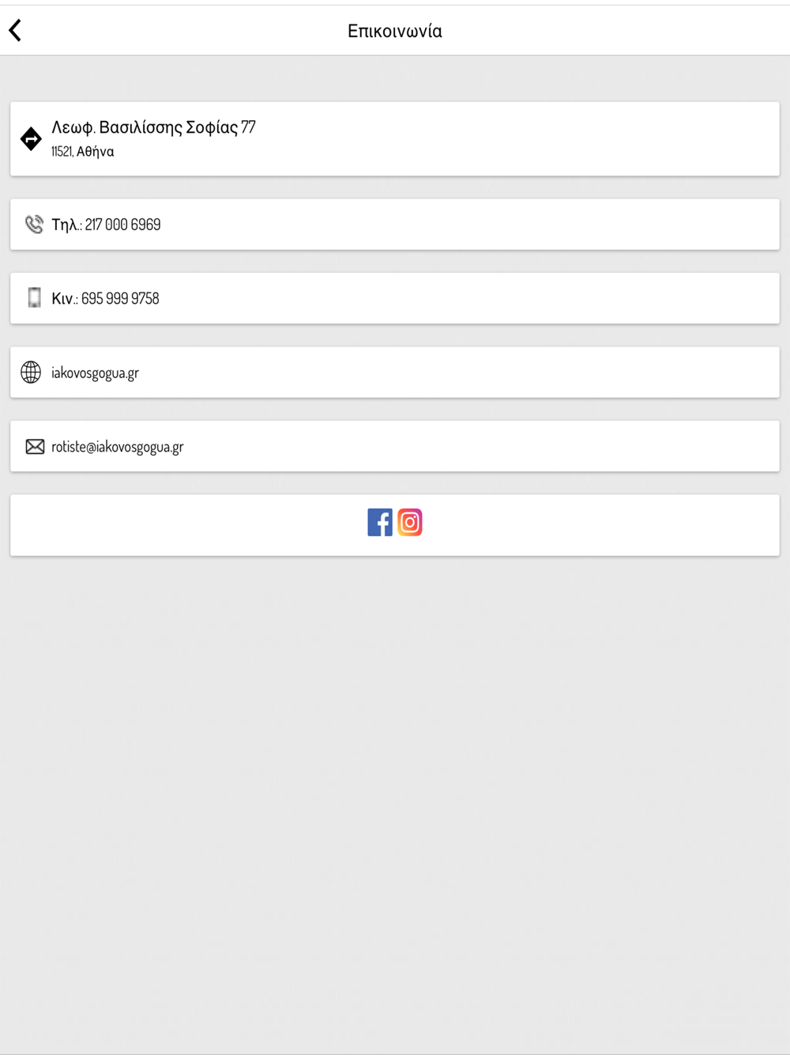Click the empty gray background below cards
790x1055 pixels.
point(395,791)
